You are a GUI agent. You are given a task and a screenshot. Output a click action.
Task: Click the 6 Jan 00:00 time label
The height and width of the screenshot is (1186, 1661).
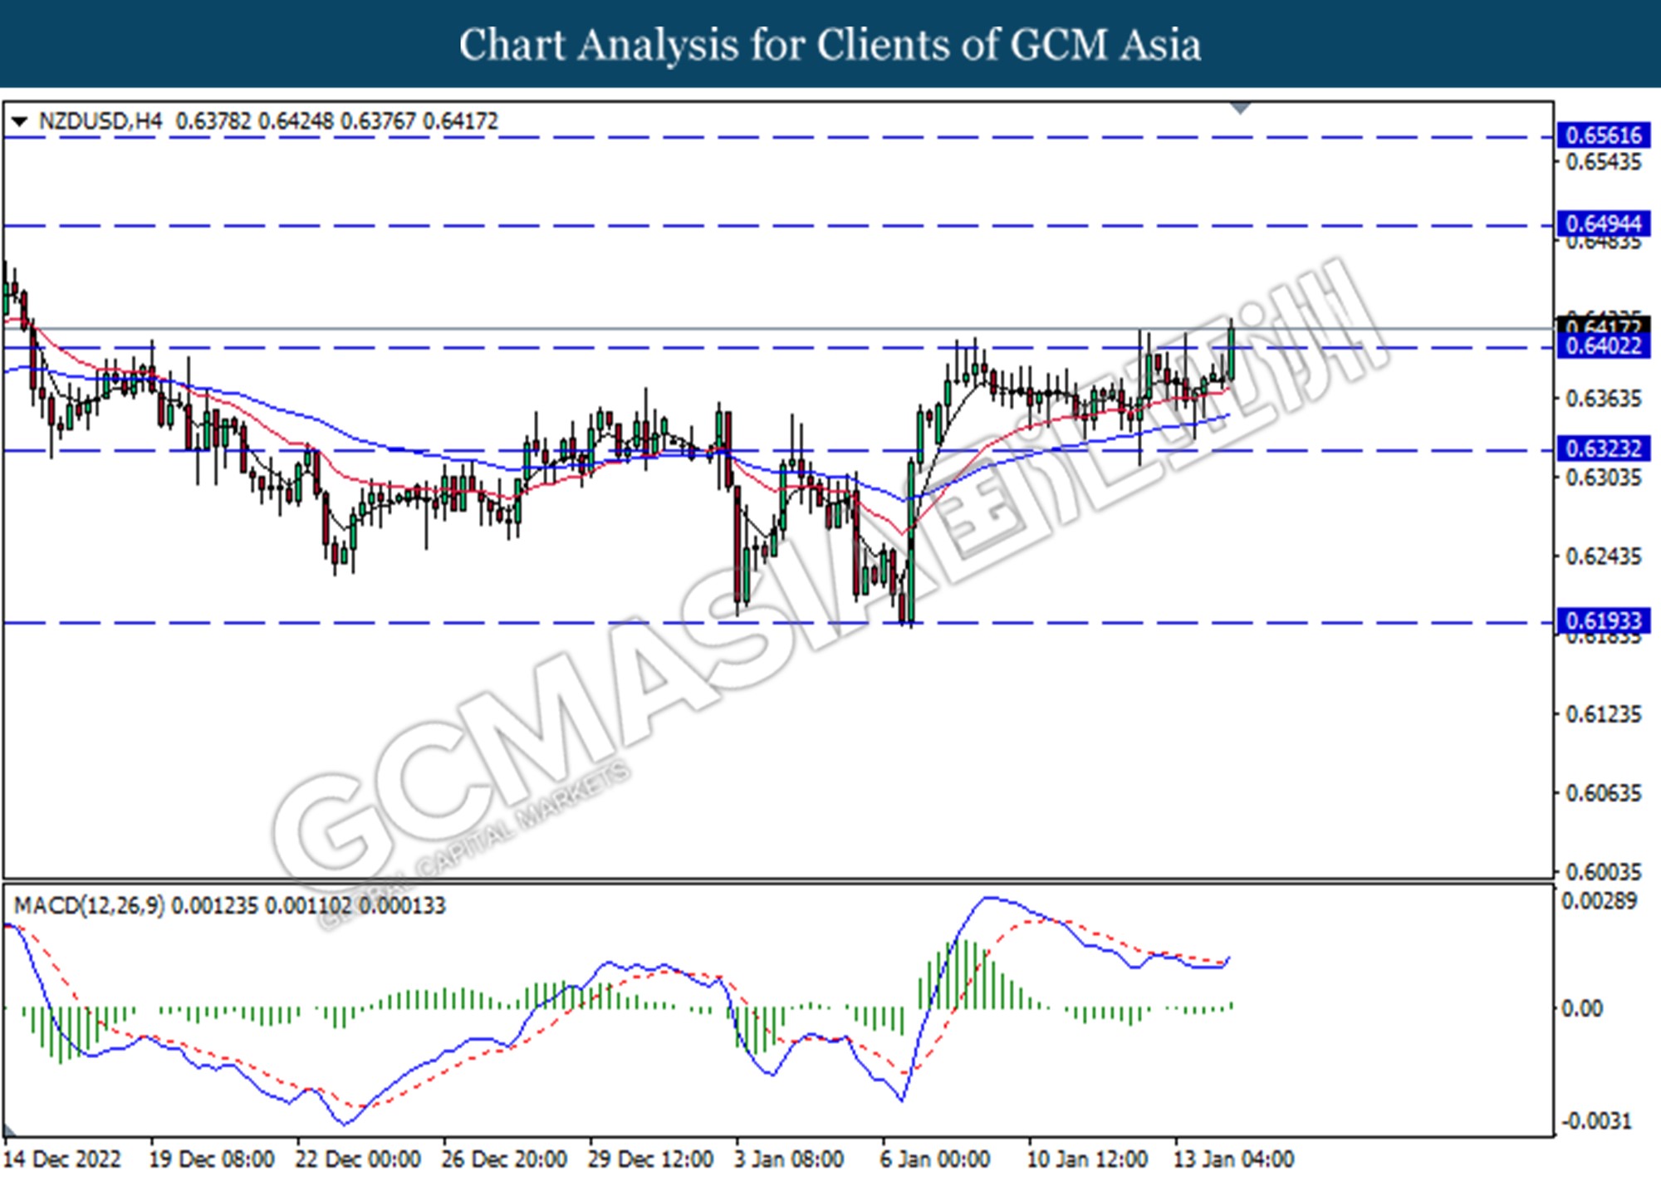coord(936,1159)
